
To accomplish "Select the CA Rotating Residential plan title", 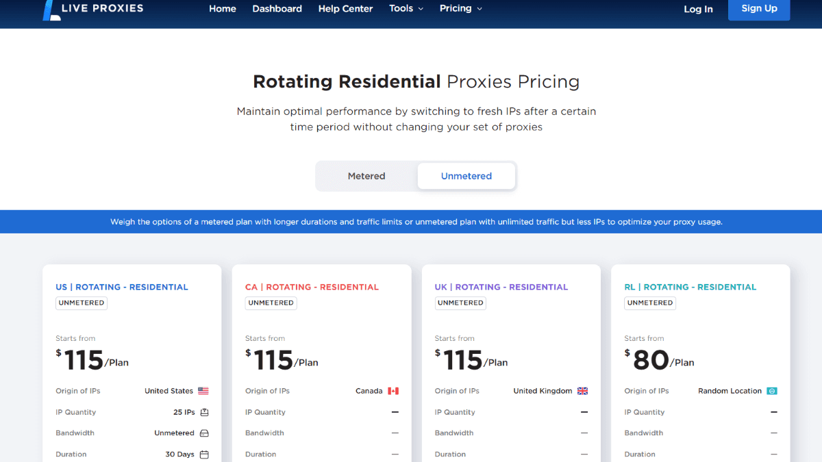I will pyautogui.click(x=312, y=287).
